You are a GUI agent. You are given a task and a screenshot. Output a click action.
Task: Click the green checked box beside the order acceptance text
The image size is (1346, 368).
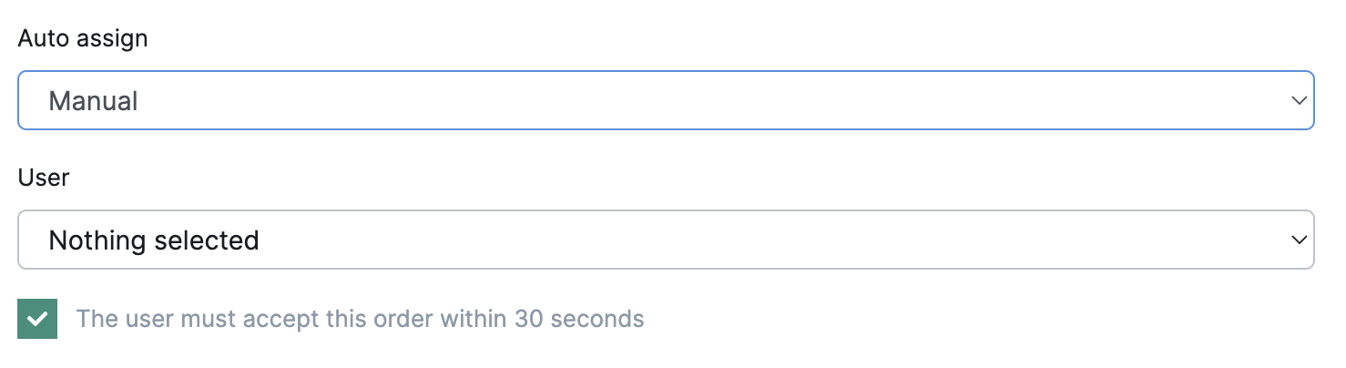(37, 319)
